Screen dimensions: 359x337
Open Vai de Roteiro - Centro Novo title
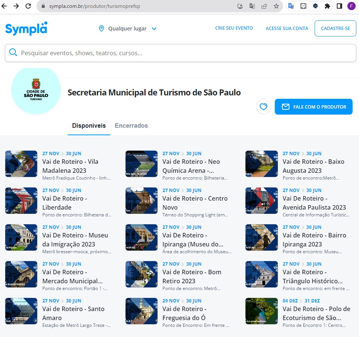point(195,203)
